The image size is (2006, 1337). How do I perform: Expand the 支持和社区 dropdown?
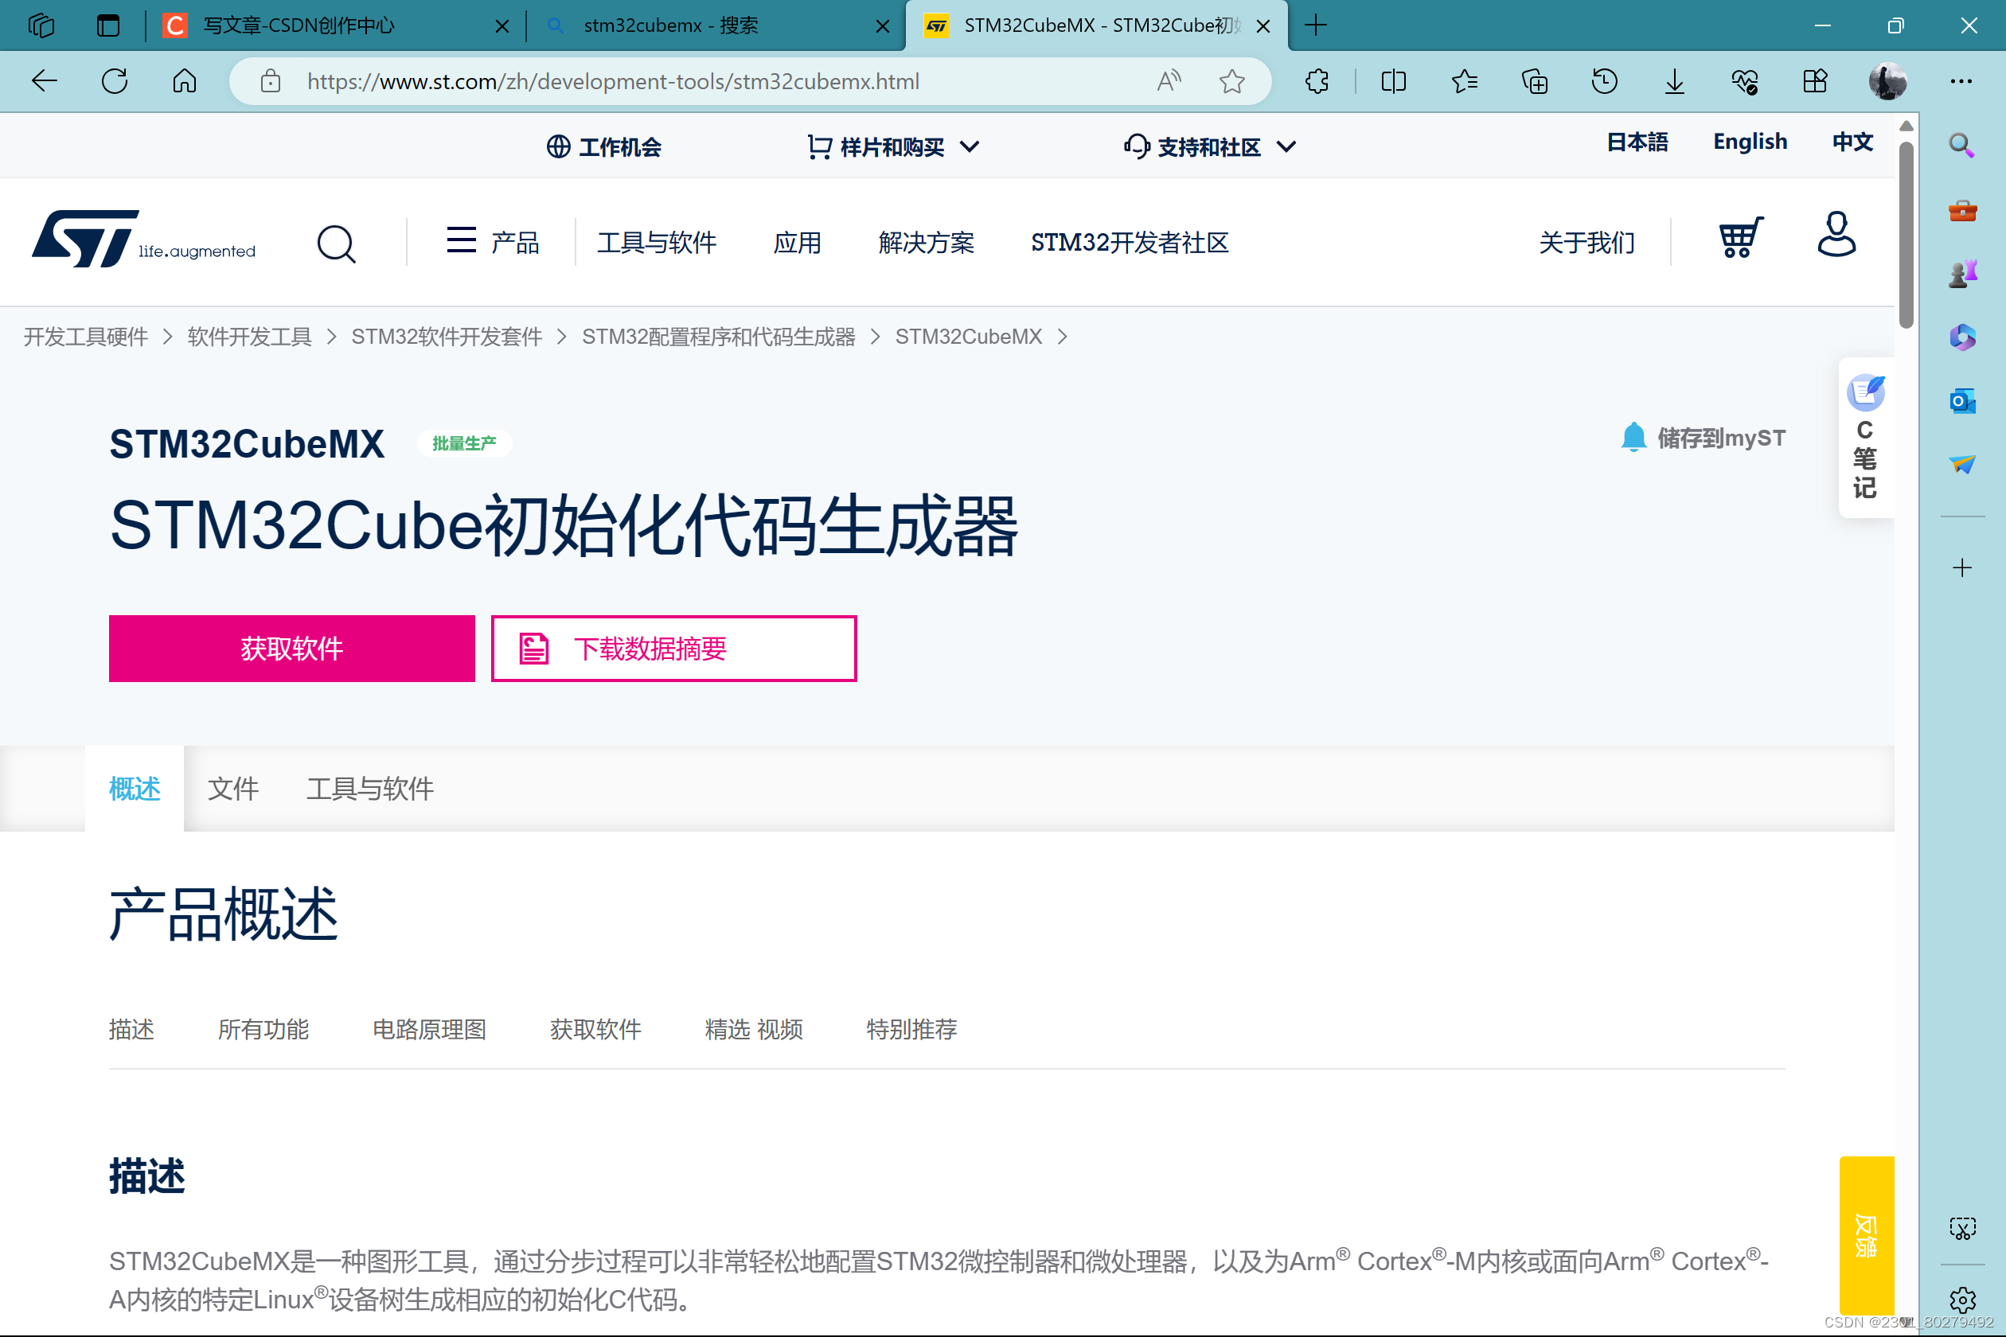point(1209,146)
